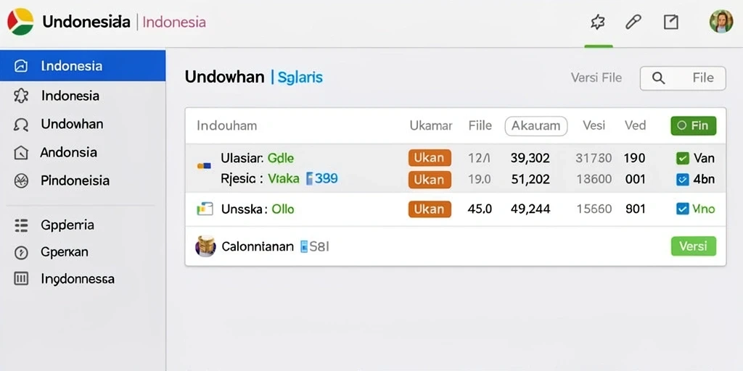
Task: Click the clock icon beside Gperkan
Action: pyautogui.click(x=21, y=253)
